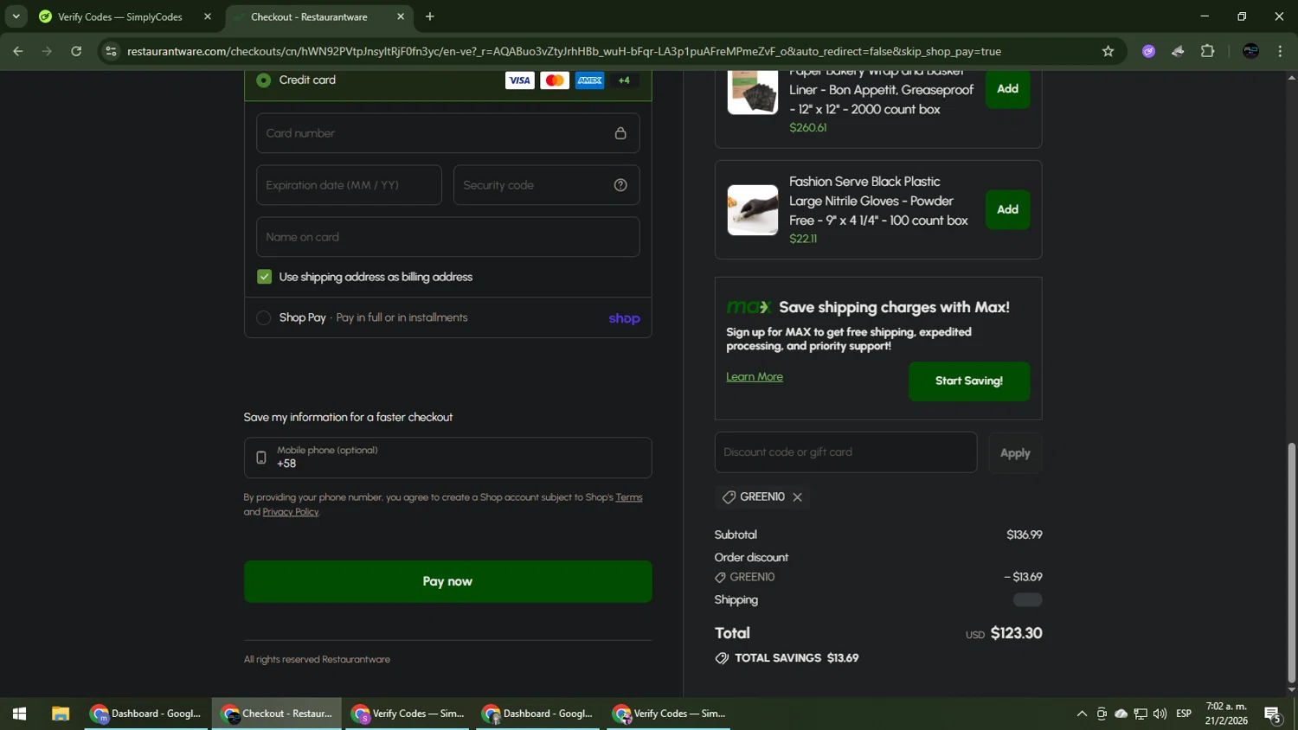Click the Total Savings tag icon
The height and width of the screenshot is (730, 1298).
click(722, 658)
